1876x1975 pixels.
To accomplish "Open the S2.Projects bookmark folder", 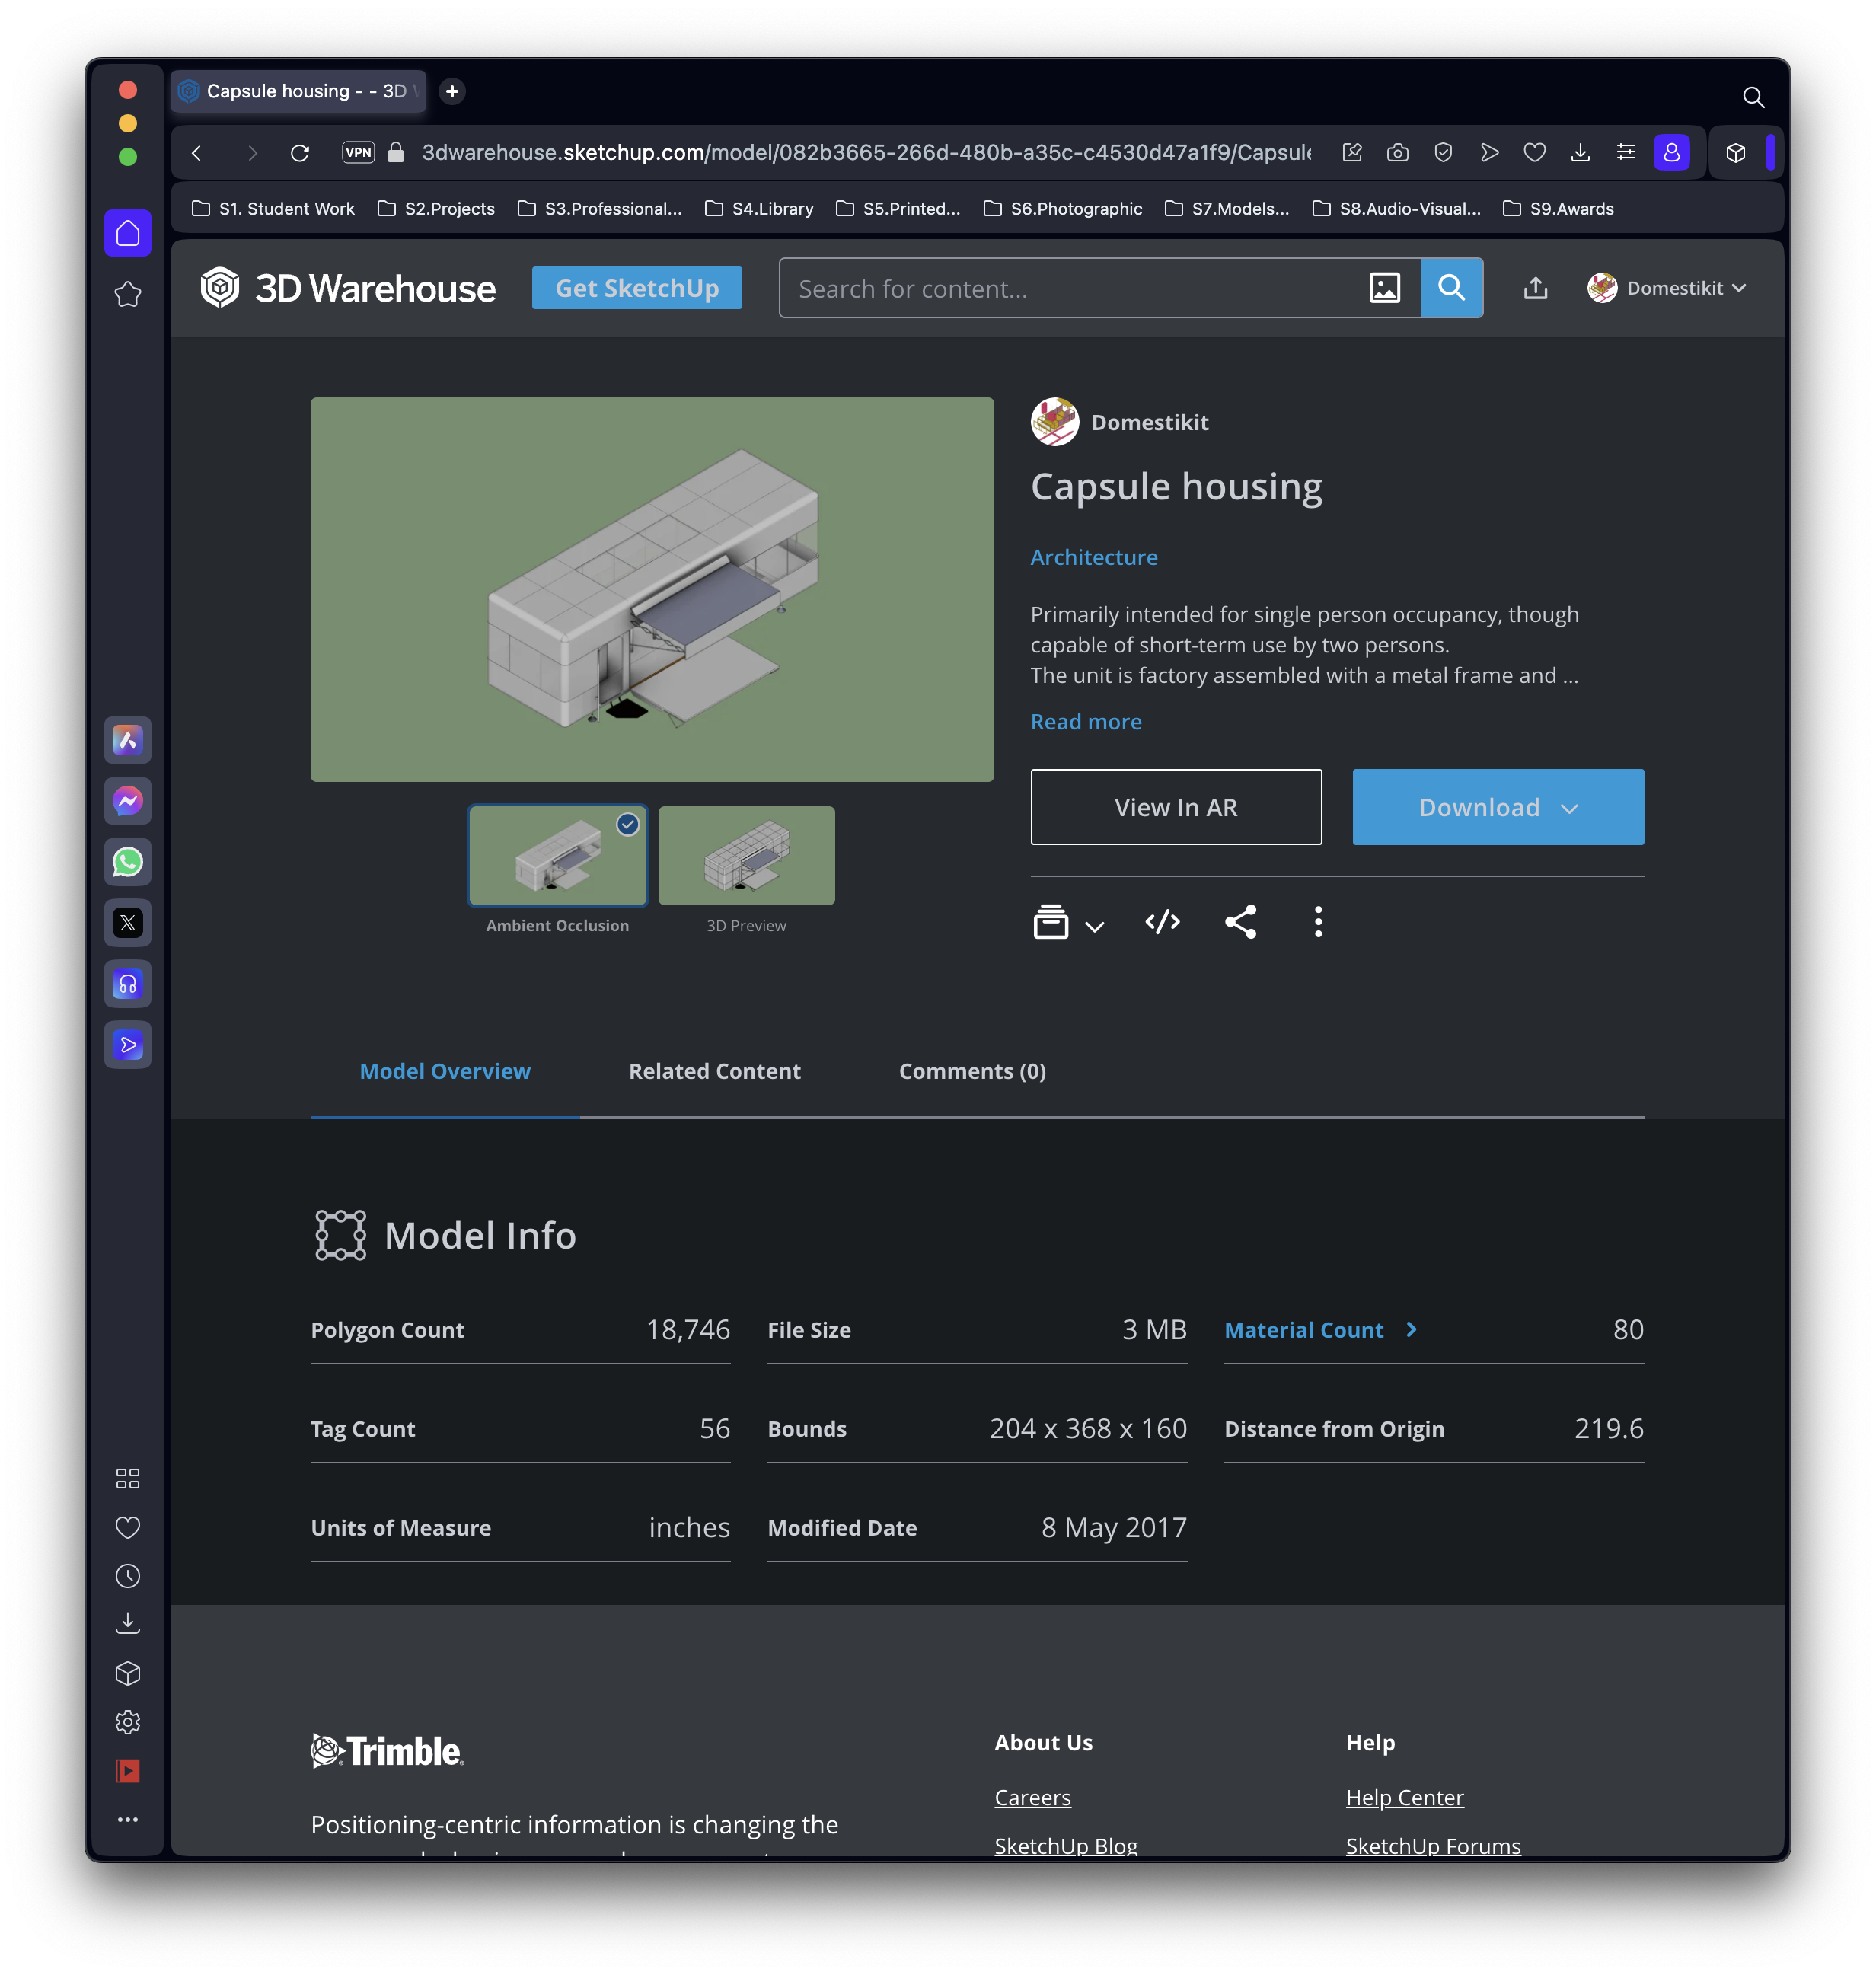I will [x=436, y=208].
